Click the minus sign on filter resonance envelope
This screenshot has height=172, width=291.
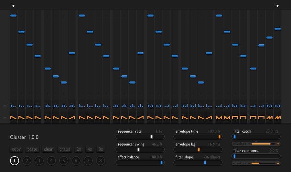point(249,163)
